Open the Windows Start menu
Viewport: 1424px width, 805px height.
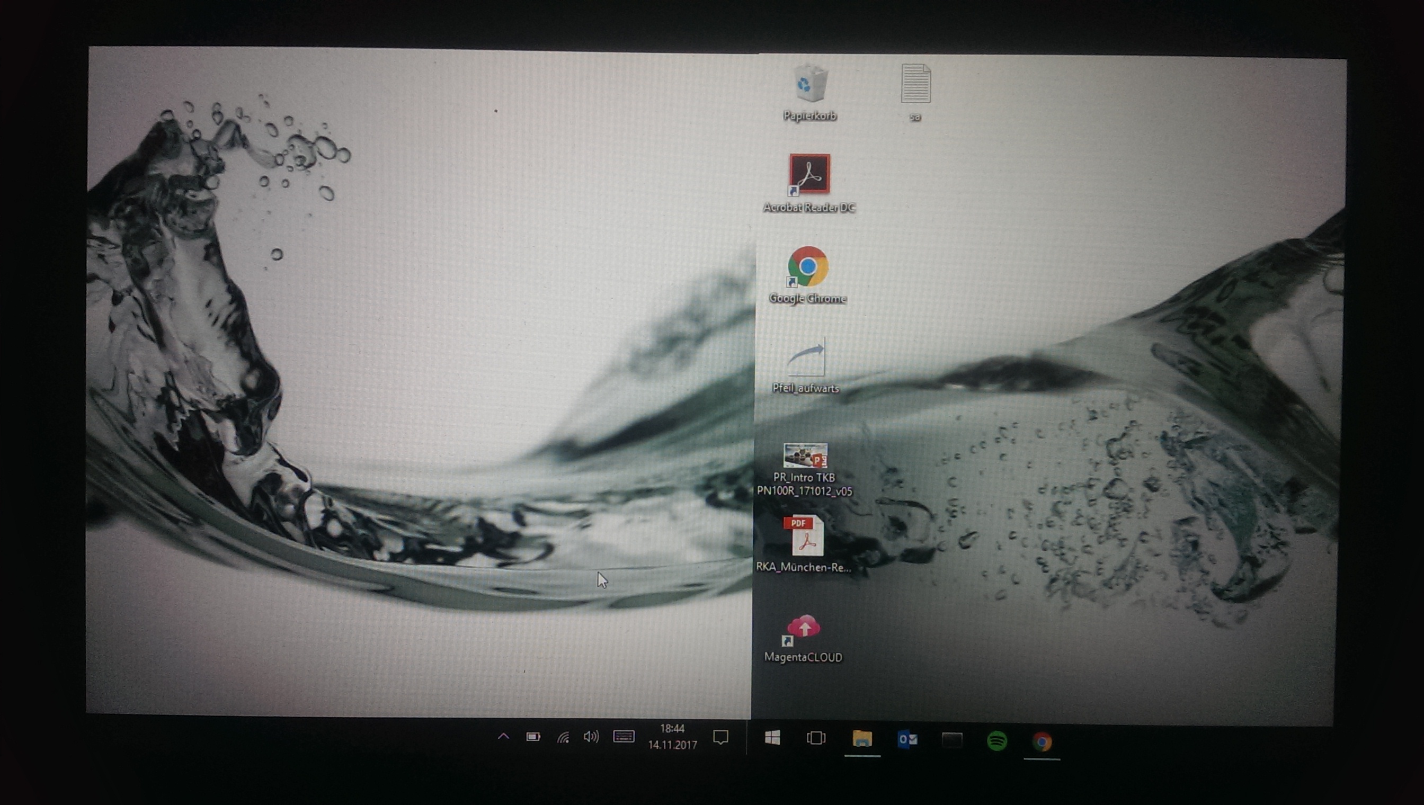[772, 738]
